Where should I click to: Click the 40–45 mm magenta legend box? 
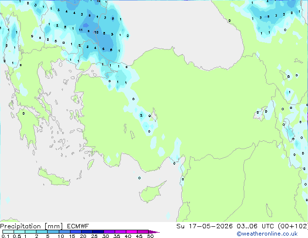click(x=132, y=232)
